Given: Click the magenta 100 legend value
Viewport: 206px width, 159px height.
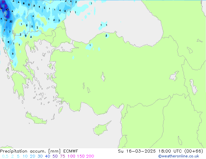Looking at the screenshot, I should coord(71,156).
